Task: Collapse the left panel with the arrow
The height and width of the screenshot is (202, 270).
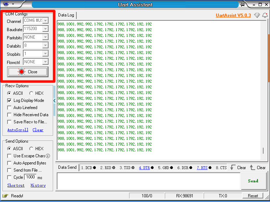Action: 55,101
